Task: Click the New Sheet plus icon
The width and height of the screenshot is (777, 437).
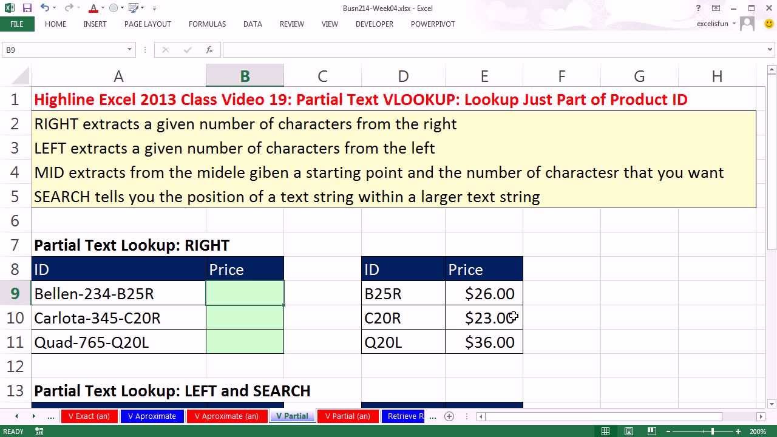Action: tap(449, 416)
